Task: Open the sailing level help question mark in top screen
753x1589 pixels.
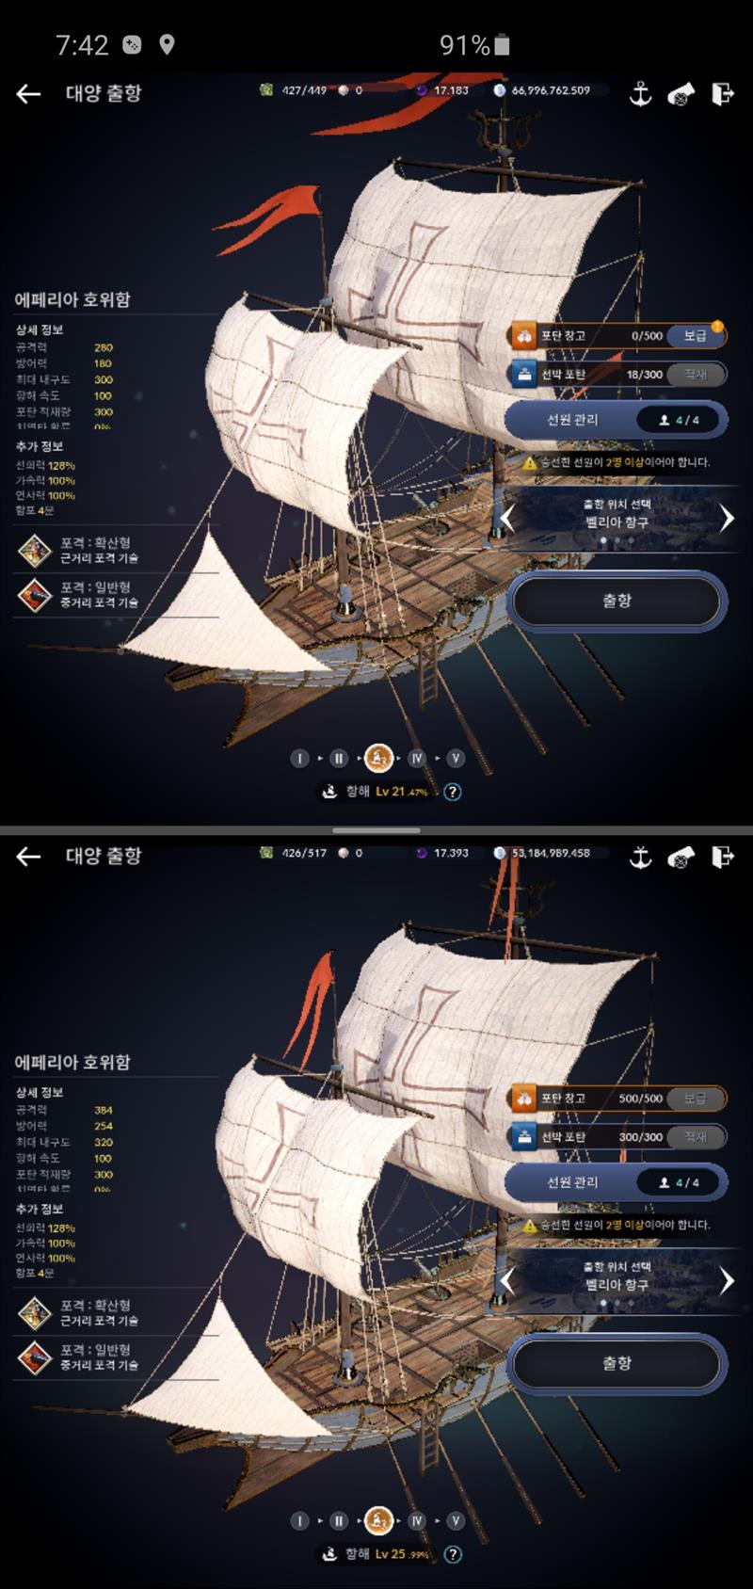Action: pos(453,792)
